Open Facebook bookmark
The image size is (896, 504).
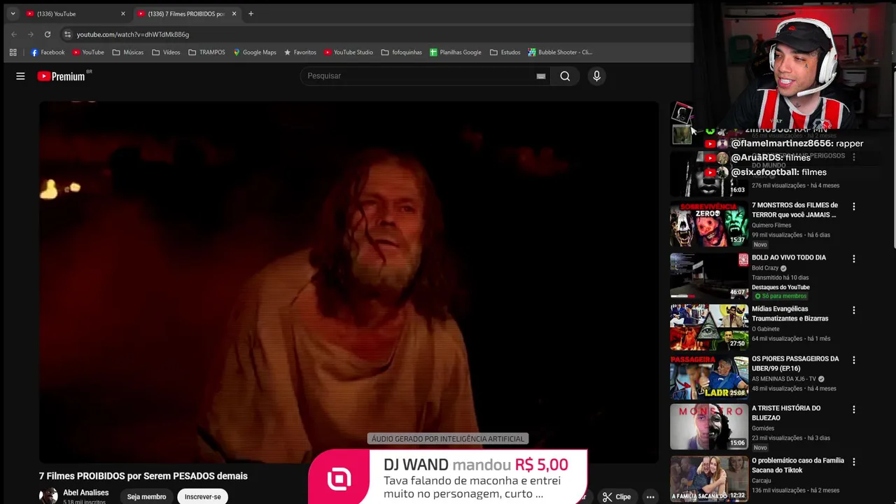click(48, 52)
